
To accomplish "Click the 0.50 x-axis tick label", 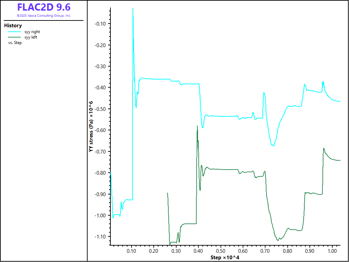I will click(221, 251).
